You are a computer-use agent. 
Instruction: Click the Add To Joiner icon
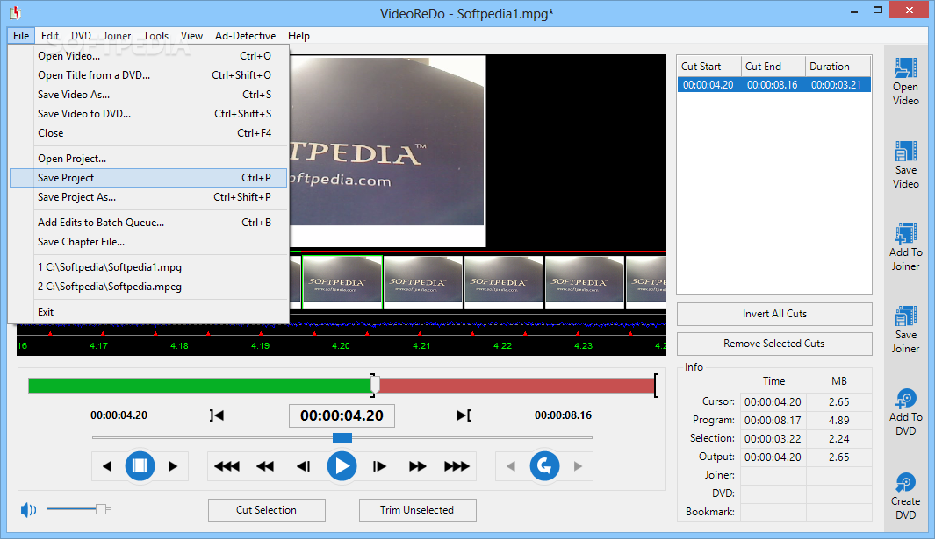click(x=905, y=234)
